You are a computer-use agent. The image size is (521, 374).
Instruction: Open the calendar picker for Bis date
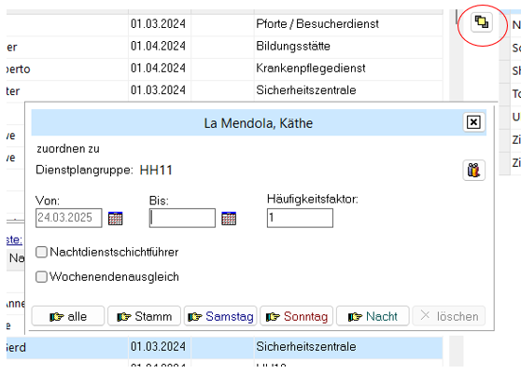[x=229, y=218]
